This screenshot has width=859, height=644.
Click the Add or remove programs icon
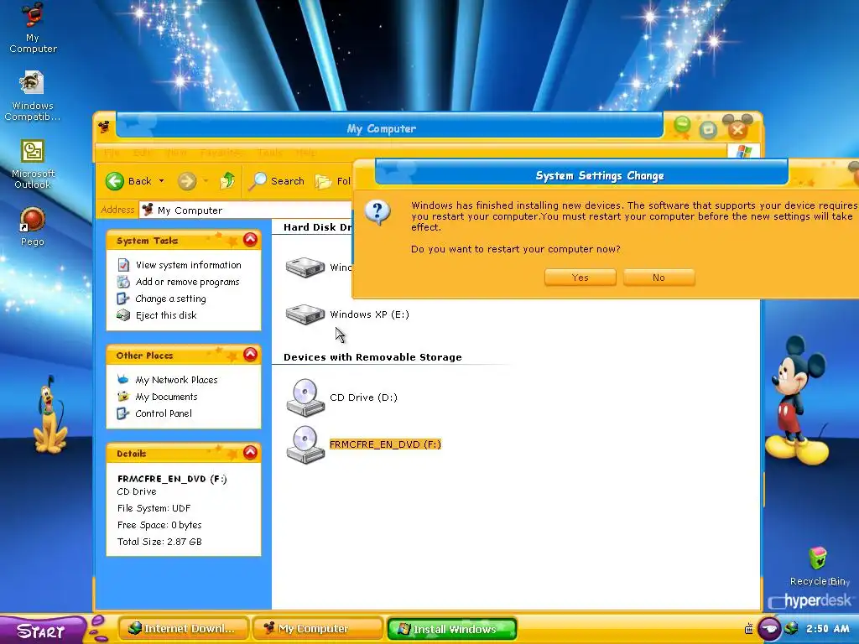123,282
